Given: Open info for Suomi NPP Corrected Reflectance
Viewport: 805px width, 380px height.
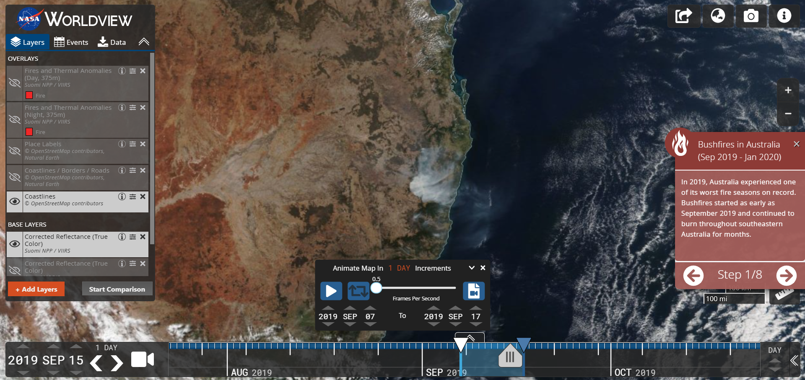Looking at the screenshot, I should tap(122, 237).
